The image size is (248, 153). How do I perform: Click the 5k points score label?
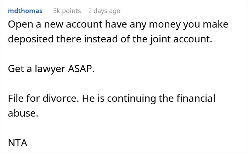tap(67, 11)
